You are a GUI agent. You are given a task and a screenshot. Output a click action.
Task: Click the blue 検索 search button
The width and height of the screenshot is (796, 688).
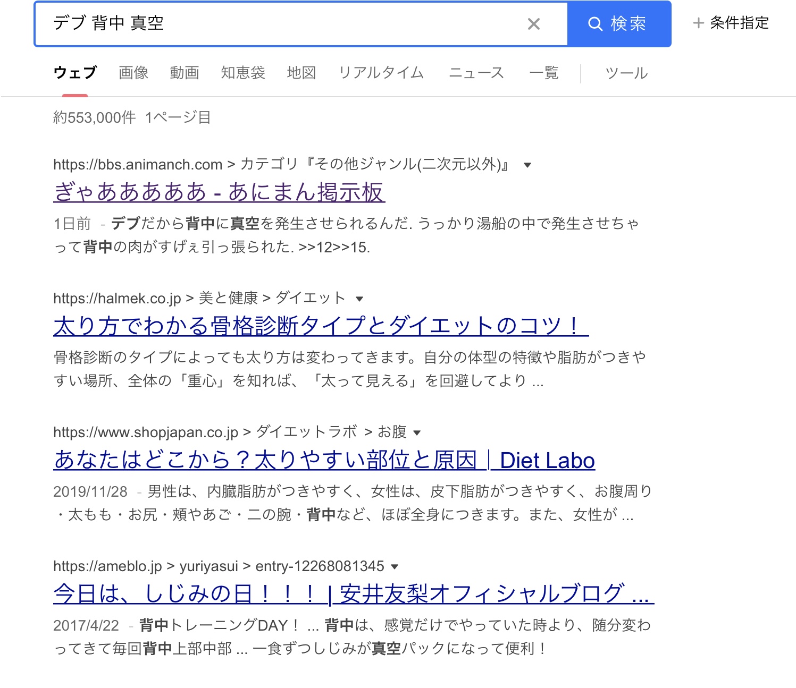pyautogui.click(x=618, y=24)
